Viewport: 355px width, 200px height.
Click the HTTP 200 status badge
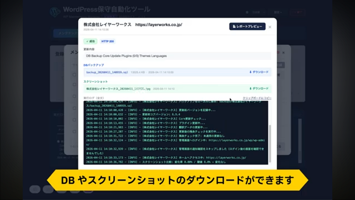tap(107, 41)
